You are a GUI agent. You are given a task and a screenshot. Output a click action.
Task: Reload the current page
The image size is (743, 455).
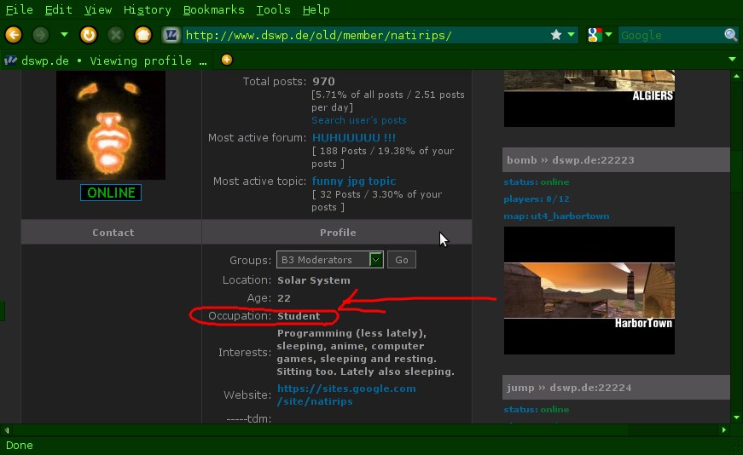88,35
